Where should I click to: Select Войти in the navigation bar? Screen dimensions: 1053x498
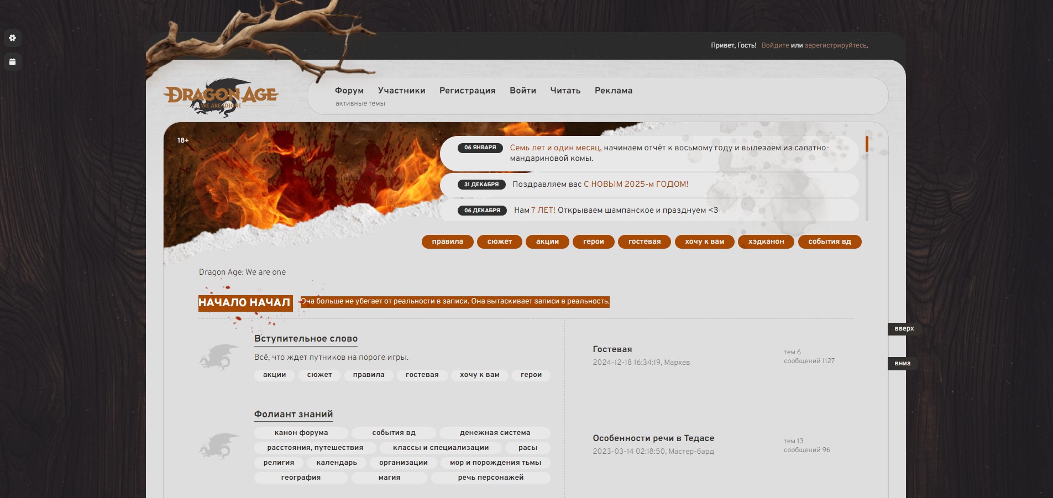click(x=523, y=91)
